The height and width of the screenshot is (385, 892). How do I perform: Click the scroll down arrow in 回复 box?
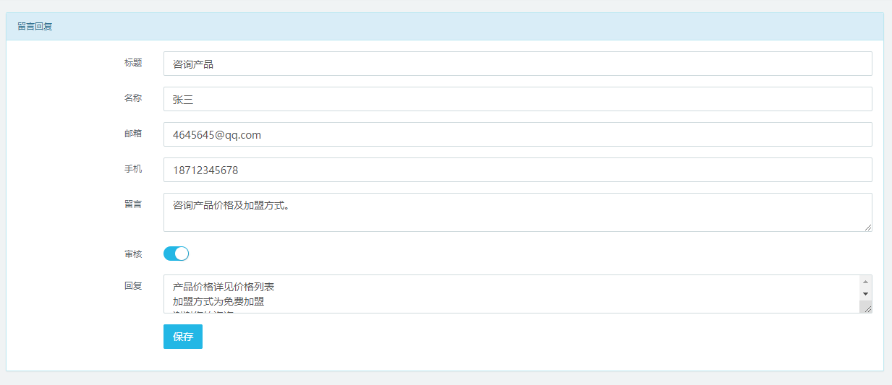pyautogui.click(x=865, y=294)
